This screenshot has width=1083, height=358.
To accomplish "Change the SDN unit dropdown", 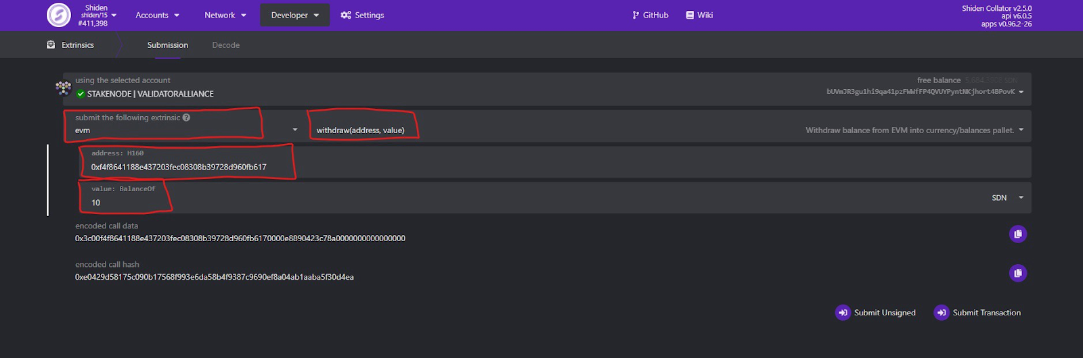I will (1008, 198).
